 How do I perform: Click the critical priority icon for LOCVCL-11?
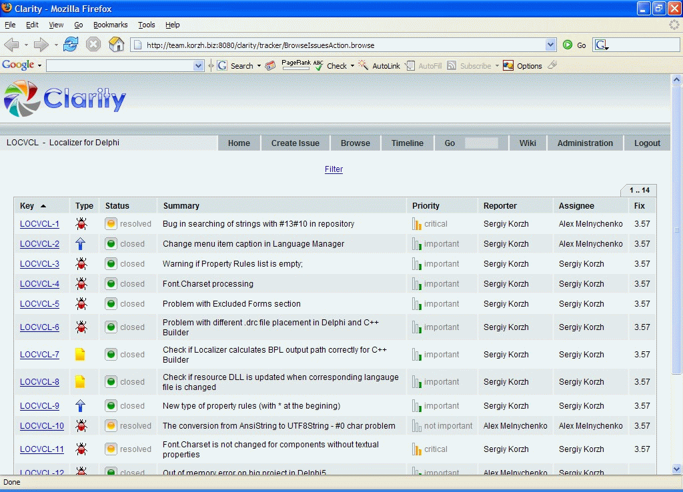tap(416, 449)
